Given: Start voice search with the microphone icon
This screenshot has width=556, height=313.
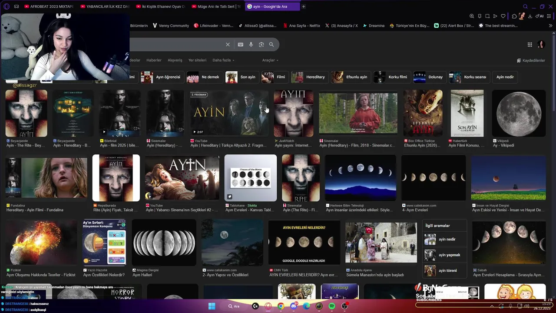Looking at the screenshot, I should pyautogui.click(x=251, y=44).
